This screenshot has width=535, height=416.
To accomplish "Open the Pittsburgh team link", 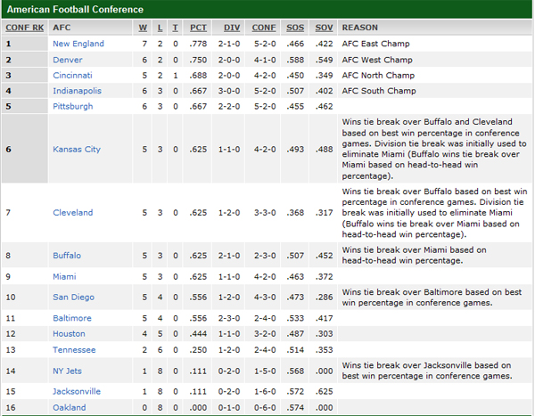I will [x=73, y=106].
